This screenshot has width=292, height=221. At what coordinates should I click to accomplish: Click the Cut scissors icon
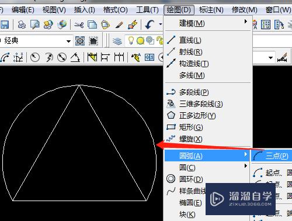[x=79, y=25]
